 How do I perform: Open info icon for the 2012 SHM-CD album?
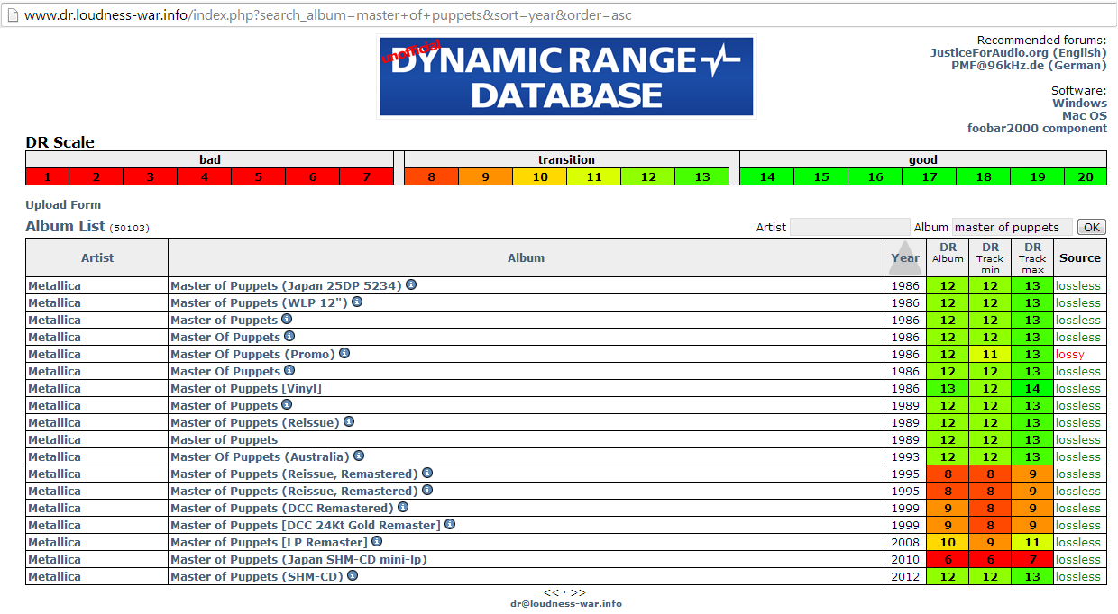click(352, 575)
